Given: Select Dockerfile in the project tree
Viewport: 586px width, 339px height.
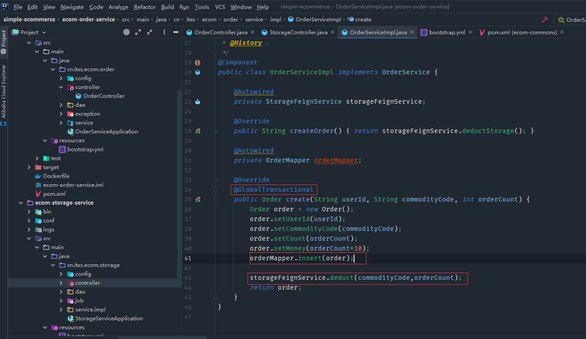Looking at the screenshot, I should coord(52,176).
